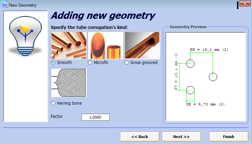Click the gross grooved tube picture
Viewport: 252px width, 144px height.
(142, 45)
